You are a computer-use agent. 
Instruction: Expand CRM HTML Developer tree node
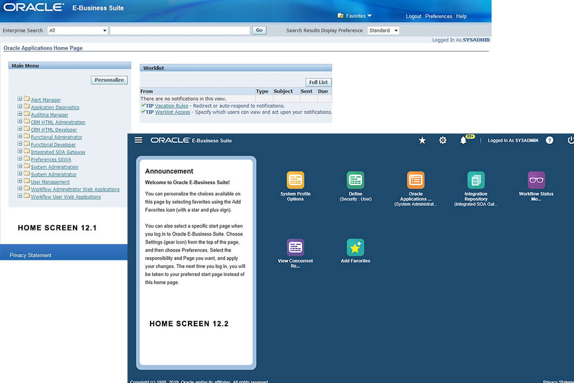[20, 129]
